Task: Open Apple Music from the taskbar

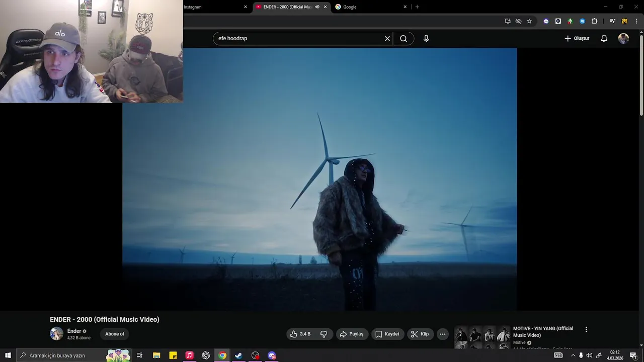Action: pyautogui.click(x=189, y=355)
